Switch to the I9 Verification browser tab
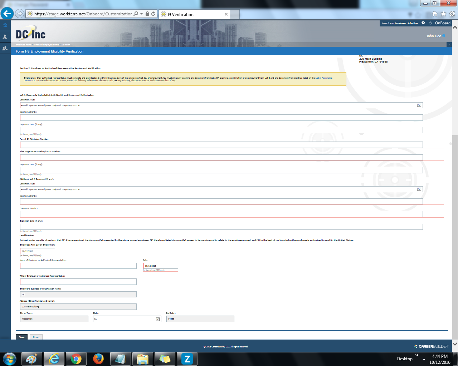458x366 pixels. pos(193,14)
